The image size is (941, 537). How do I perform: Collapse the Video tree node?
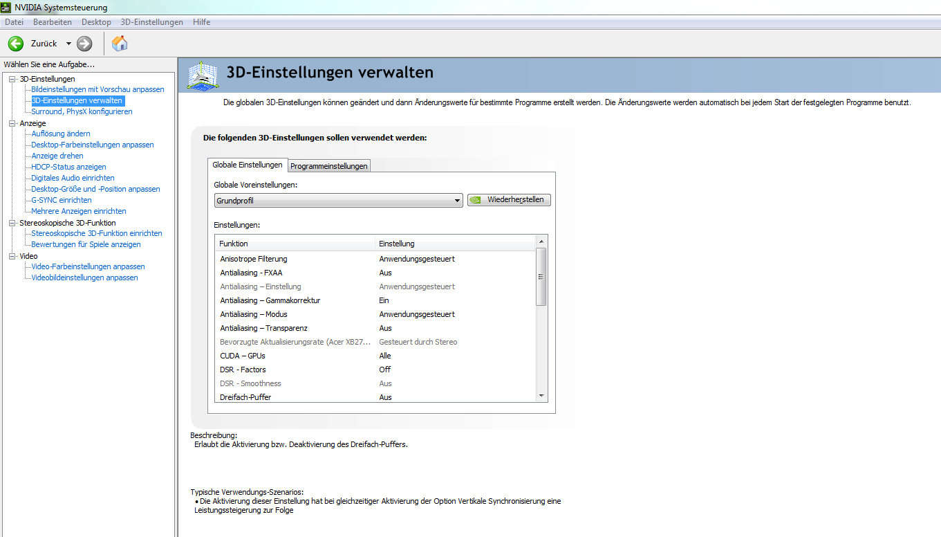pyautogui.click(x=12, y=256)
